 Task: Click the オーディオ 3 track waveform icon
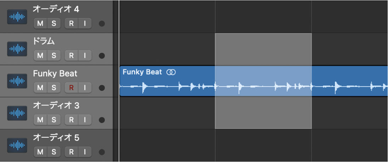tap(17, 113)
